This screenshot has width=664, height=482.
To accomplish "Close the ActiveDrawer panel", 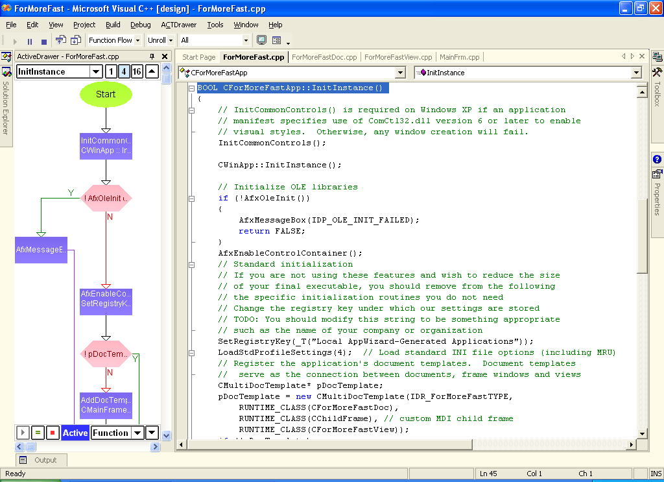I will (x=165, y=56).
